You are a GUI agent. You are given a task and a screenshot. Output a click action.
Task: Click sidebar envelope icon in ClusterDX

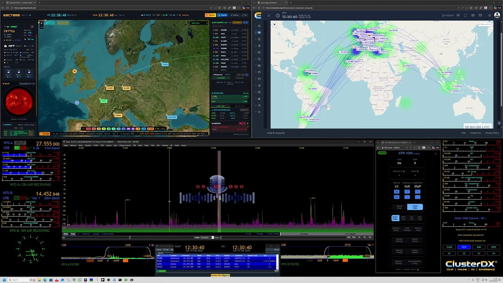(x=259, y=79)
